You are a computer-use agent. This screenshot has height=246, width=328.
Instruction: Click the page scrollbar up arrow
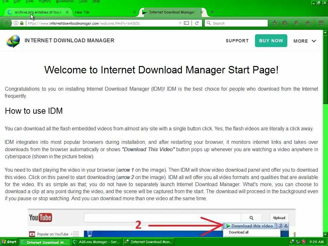point(325,33)
